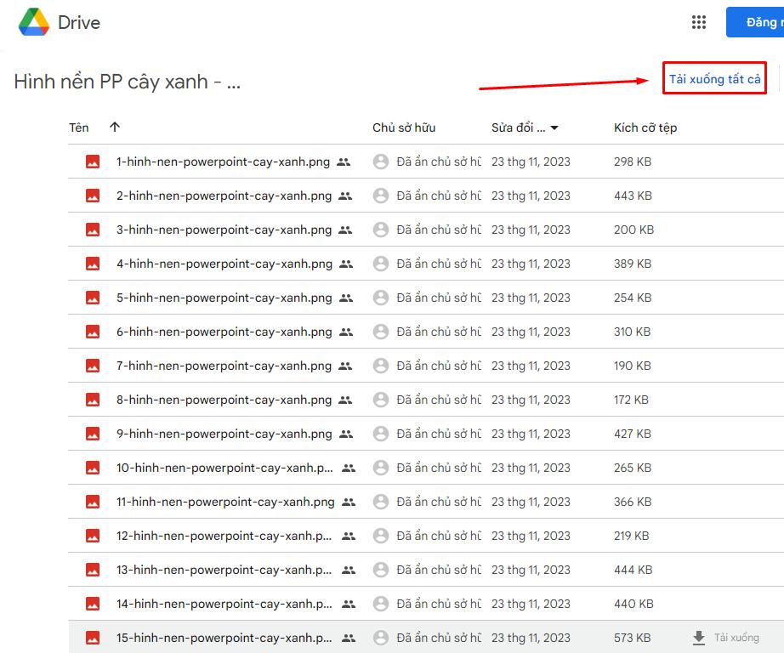
Task: Click the Tải xuống tất cả button
Action: (714, 77)
